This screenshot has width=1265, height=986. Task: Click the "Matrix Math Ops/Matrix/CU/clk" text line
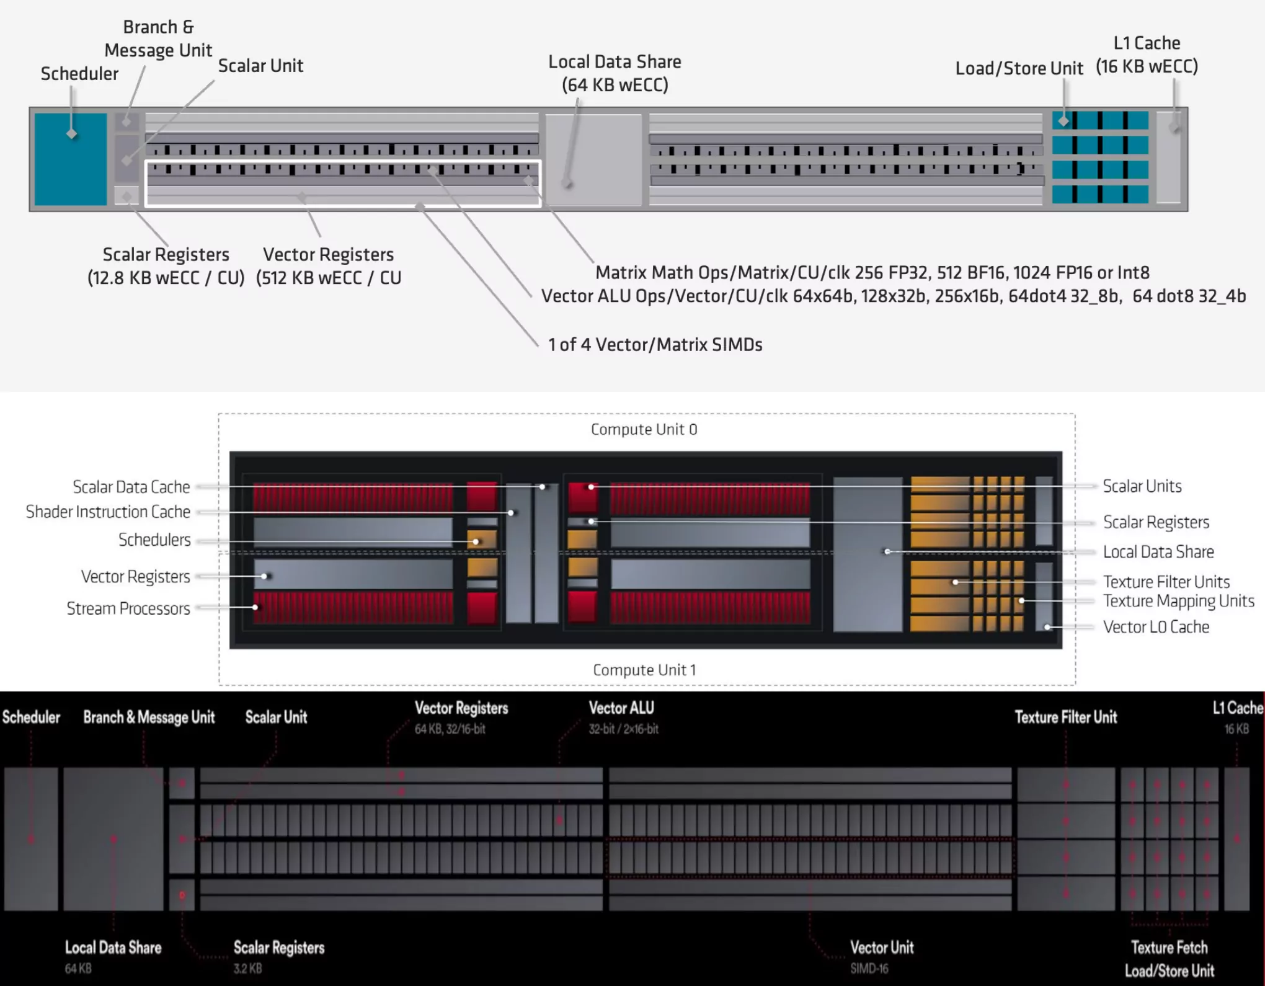coord(872,273)
